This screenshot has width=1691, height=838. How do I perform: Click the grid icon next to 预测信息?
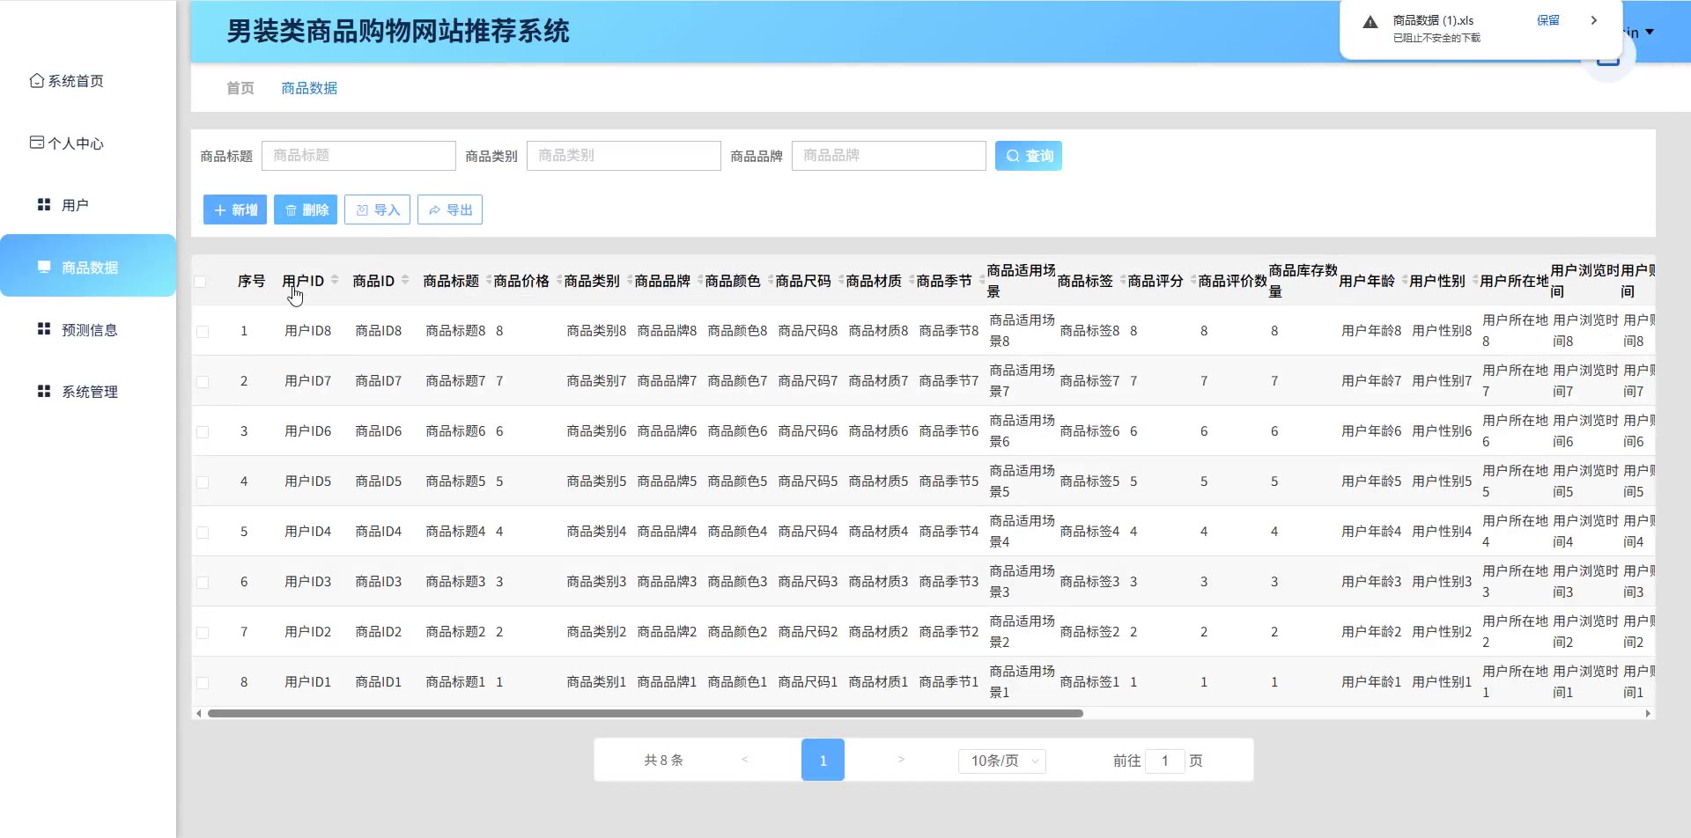point(44,329)
